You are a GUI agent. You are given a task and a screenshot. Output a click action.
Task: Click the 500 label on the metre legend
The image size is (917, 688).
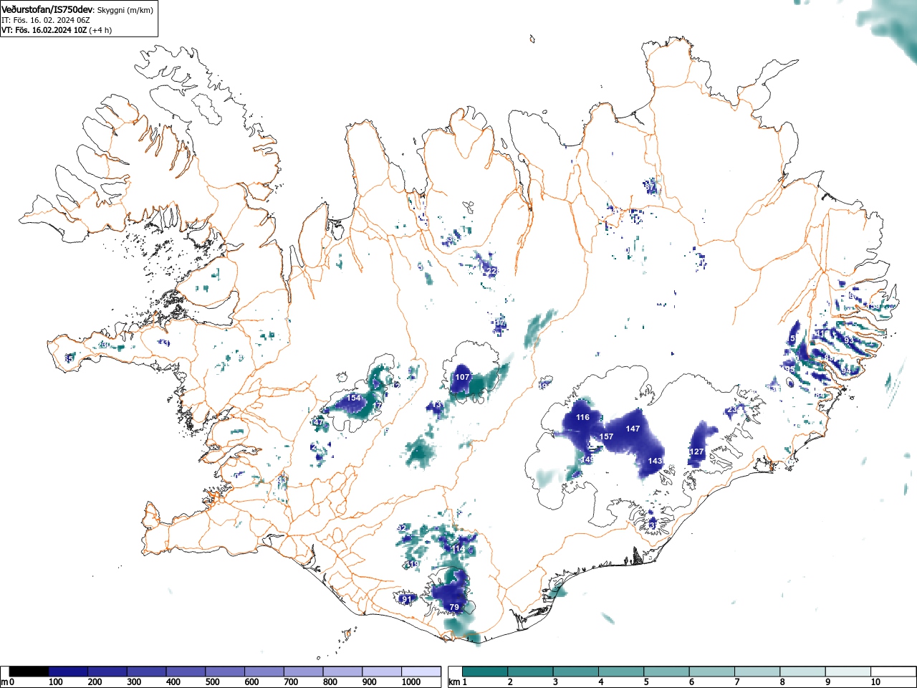(212, 682)
